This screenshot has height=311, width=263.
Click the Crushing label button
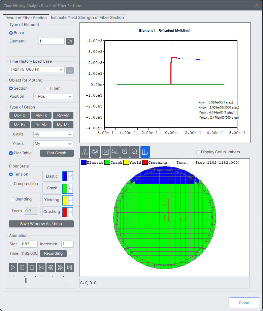[52, 212]
